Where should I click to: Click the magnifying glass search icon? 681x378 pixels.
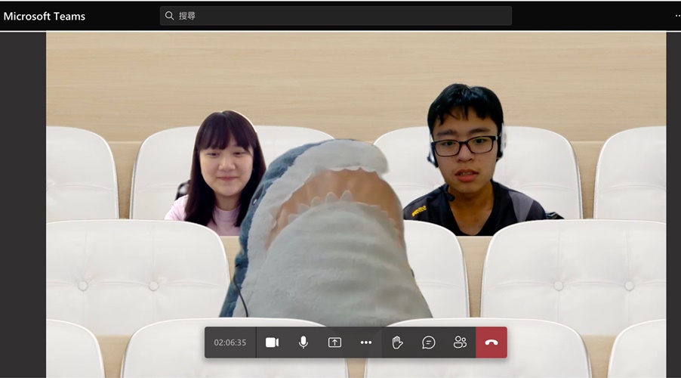170,16
